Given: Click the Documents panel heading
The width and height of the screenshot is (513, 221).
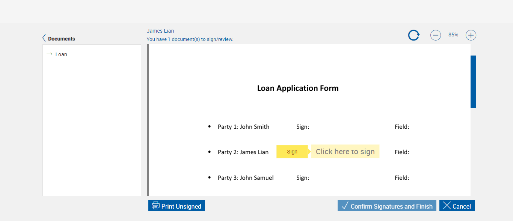Looking at the screenshot, I should [x=62, y=39].
